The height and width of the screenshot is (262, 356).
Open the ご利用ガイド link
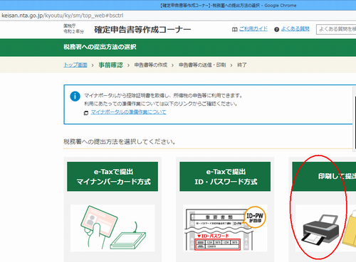(253, 29)
